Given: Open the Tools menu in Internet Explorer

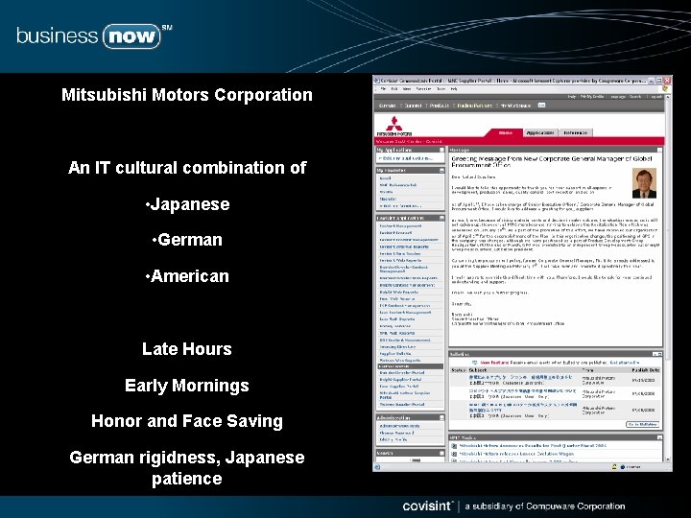Looking at the screenshot, I should tap(441, 89).
